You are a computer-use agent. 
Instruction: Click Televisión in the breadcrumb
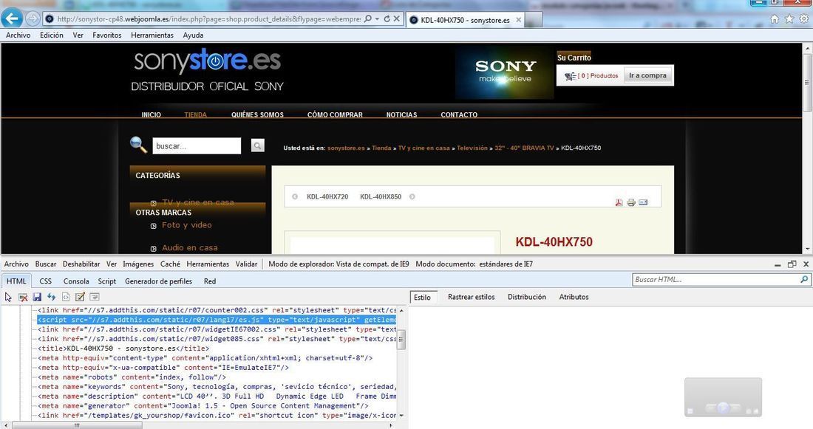472,148
